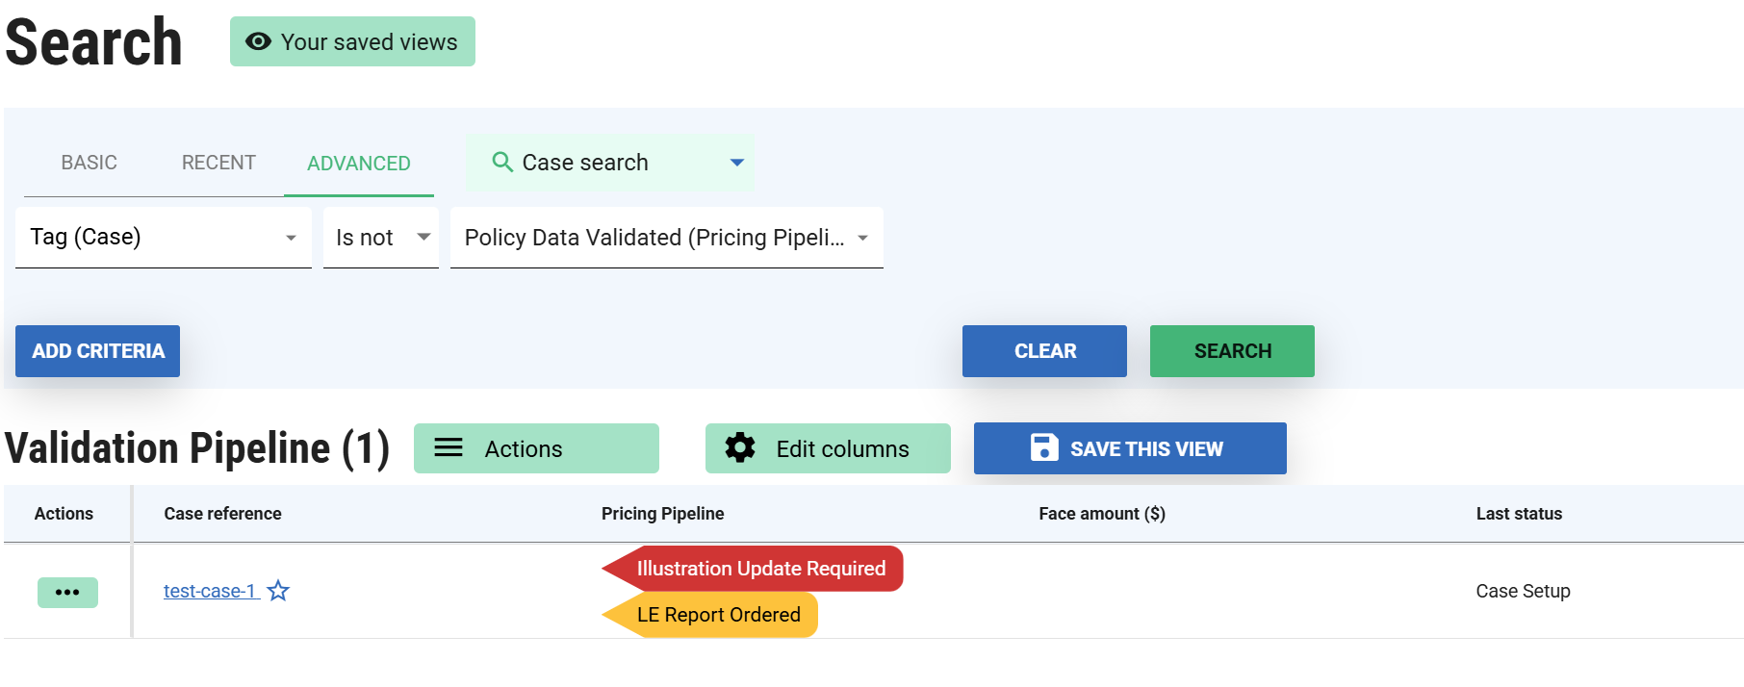Open the test-case-1 case link

(209, 591)
